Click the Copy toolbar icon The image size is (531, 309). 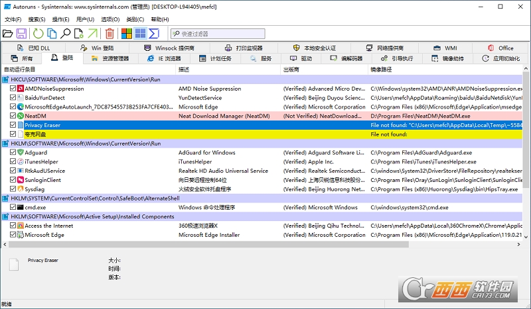[52, 34]
